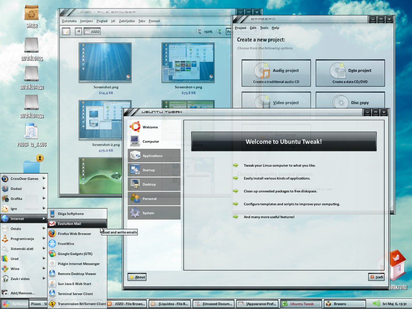
Task: Open the Igre games menu category
Action: (24, 209)
